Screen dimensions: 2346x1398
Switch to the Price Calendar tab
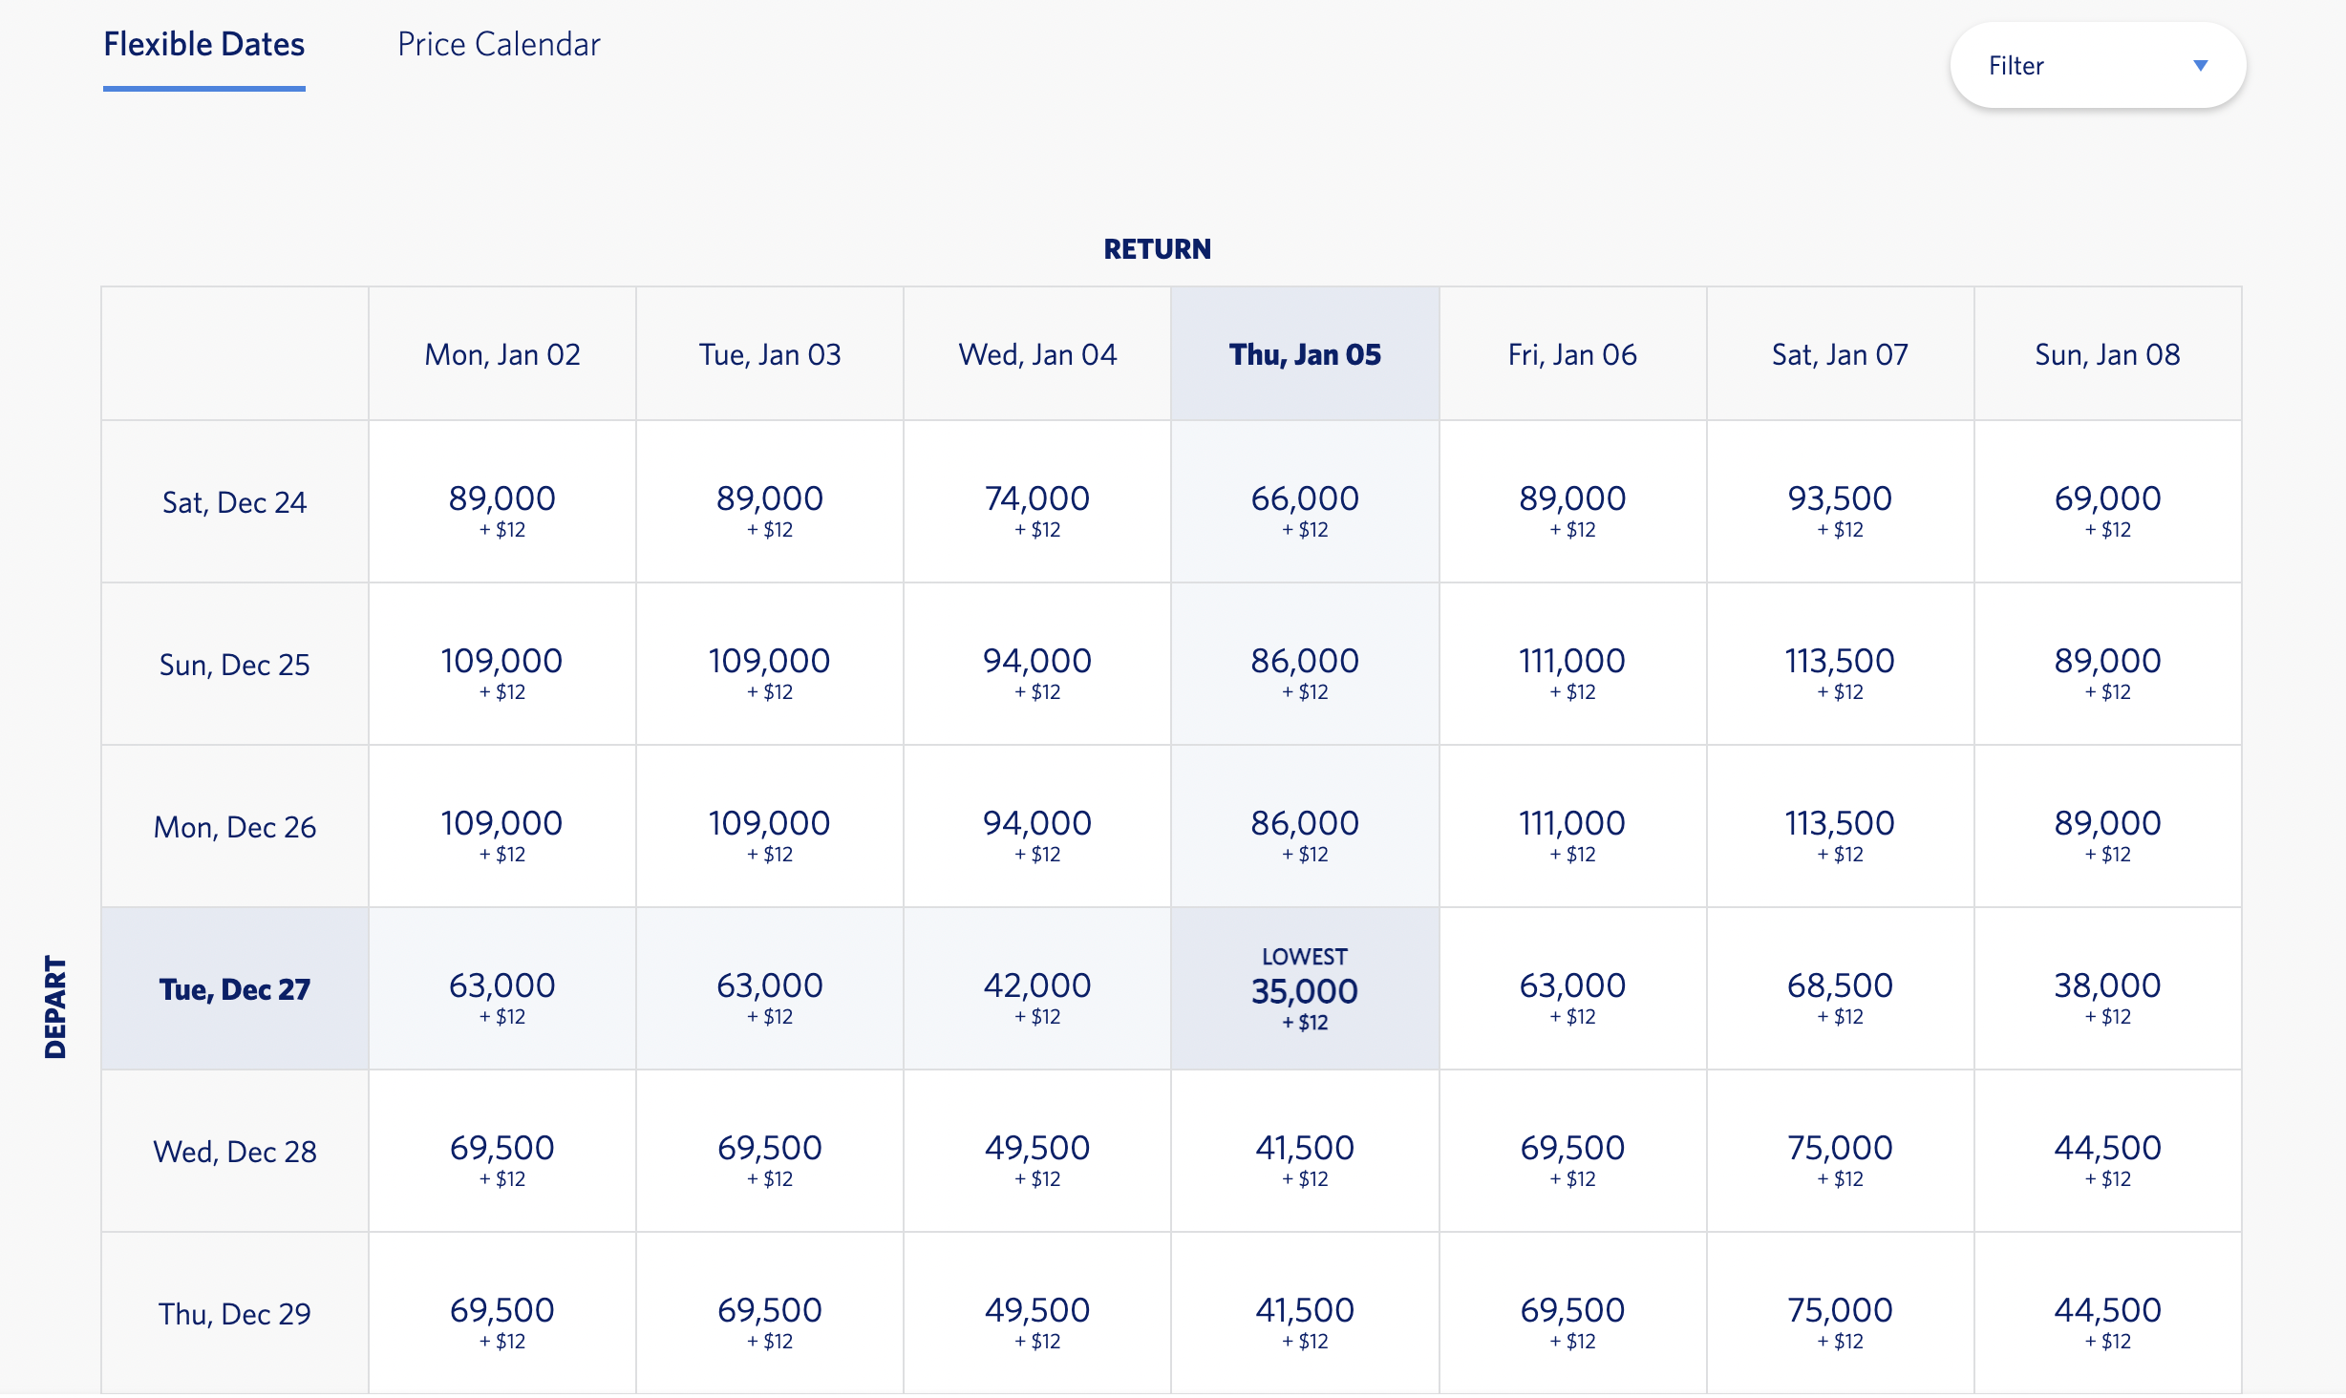point(499,45)
